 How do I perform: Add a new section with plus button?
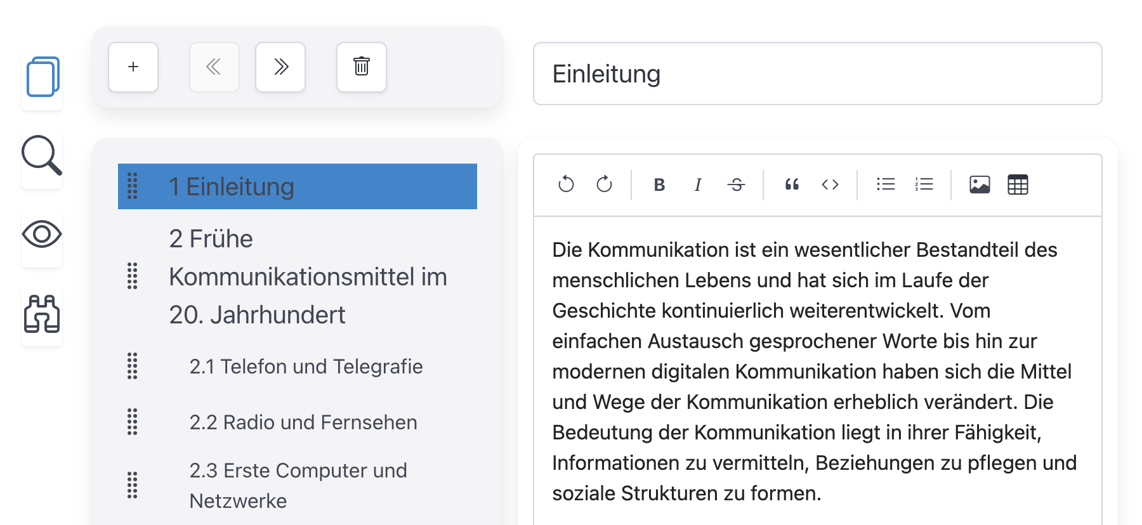point(133,67)
